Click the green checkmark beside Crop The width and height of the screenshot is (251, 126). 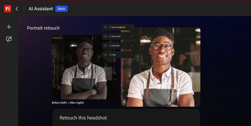(105, 55)
